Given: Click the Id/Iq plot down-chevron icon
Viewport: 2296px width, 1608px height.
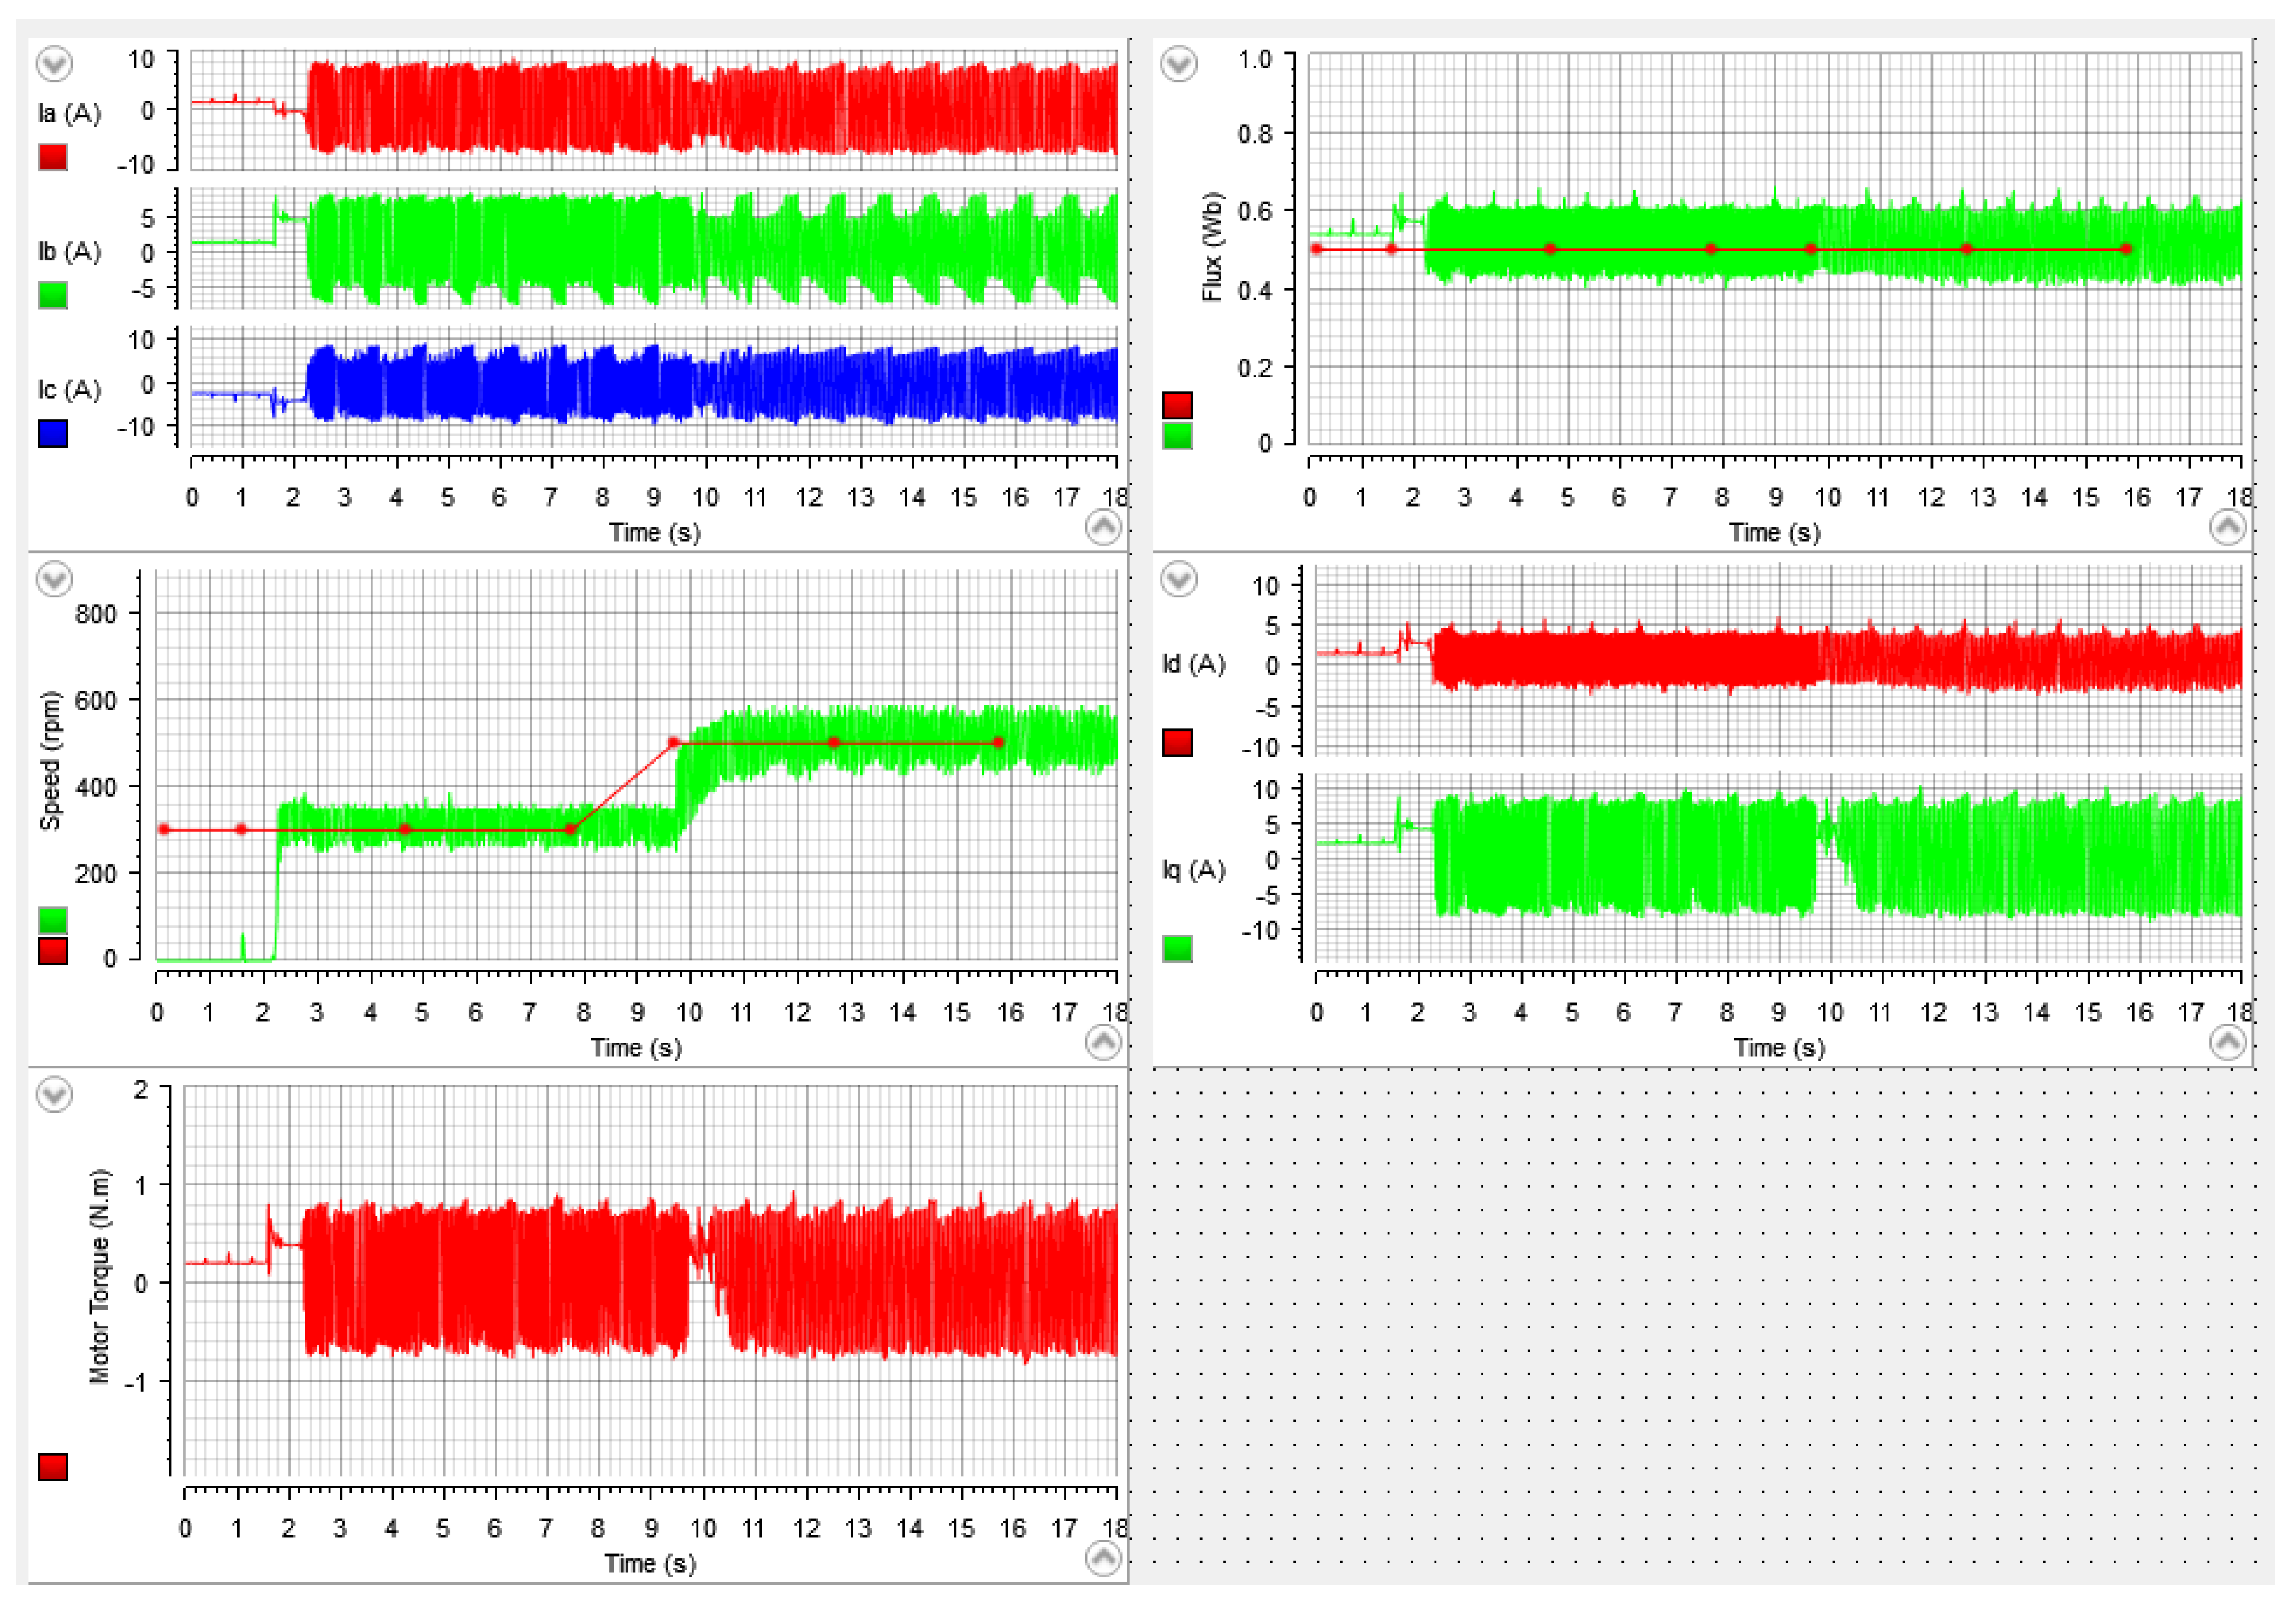Looking at the screenshot, I should pos(1179,579).
